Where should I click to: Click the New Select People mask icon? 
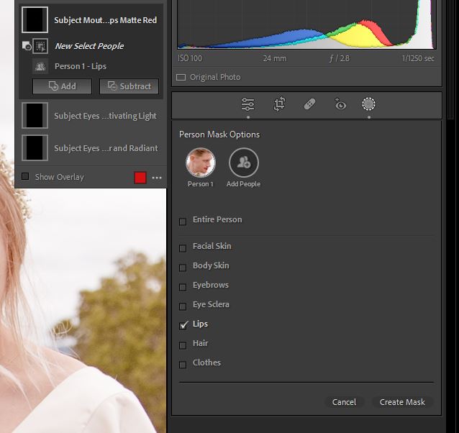pos(40,46)
